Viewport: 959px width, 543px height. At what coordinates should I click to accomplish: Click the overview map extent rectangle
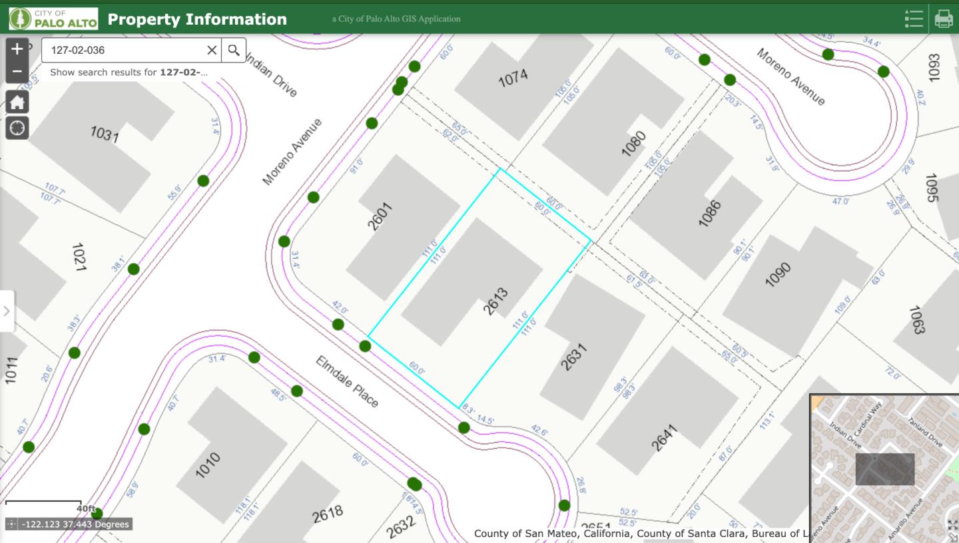[x=885, y=469]
